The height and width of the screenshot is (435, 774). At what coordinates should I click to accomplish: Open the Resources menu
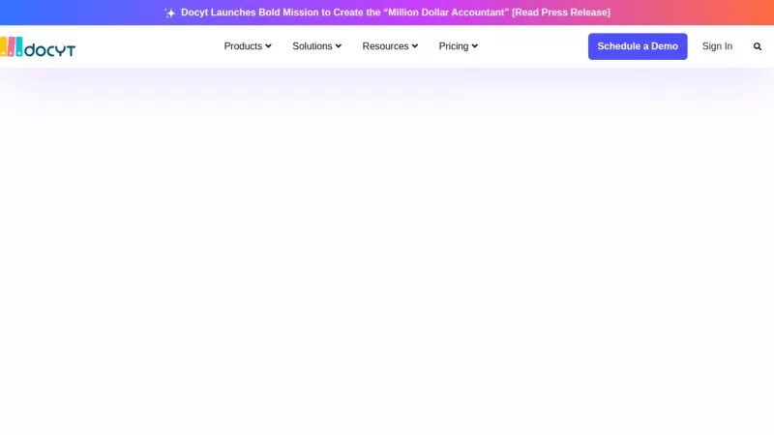coord(385,46)
